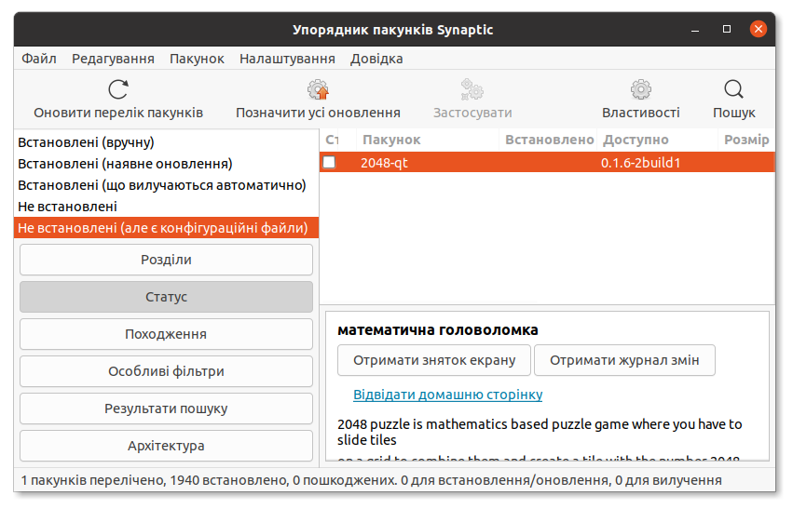Select the 2048-qt package name
The width and height of the screenshot is (793, 509).
384,163
